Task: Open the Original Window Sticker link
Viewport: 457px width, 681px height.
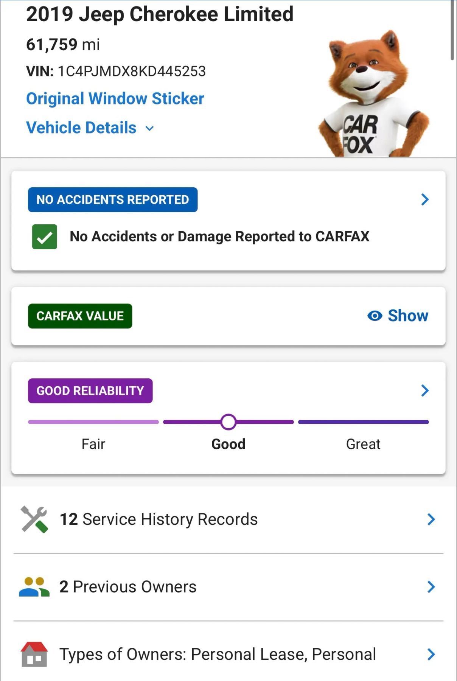Action: (x=115, y=99)
